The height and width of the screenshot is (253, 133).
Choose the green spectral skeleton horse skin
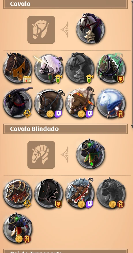tap(111, 69)
